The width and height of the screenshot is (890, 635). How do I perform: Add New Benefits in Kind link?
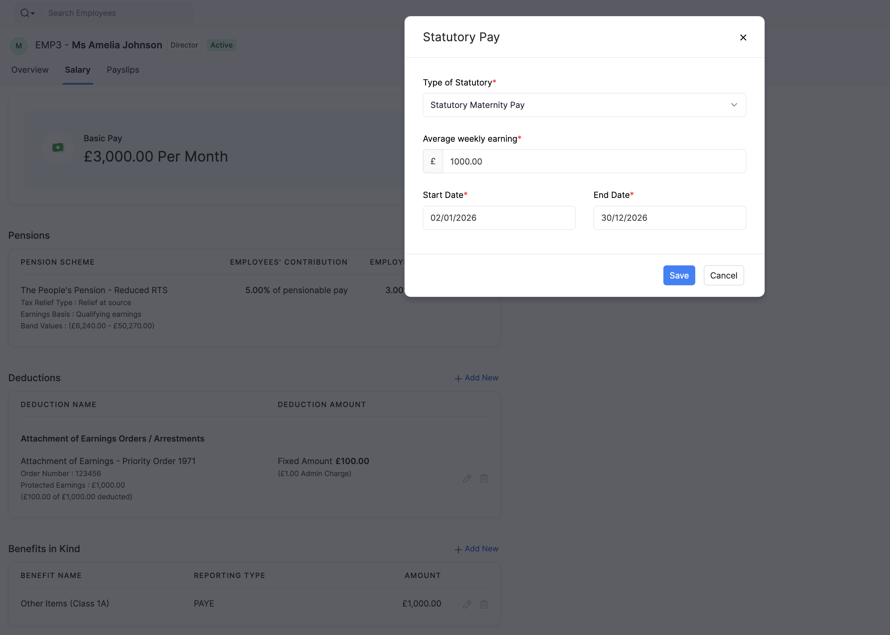476,548
